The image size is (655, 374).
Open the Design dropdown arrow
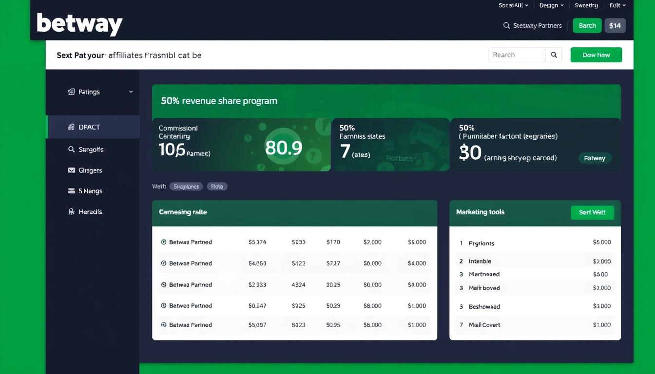pyautogui.click(x=562, y=6)
